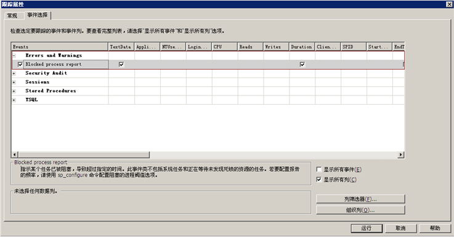The height and width of the screenshot is (237, 454).
Task: Click the horizontal scrollbar right arrow
Action: pyautogui.click(x=401, y=155)
